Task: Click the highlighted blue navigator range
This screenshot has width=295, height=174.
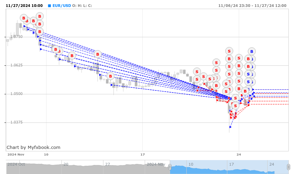Action: click(x=229, y=167)
